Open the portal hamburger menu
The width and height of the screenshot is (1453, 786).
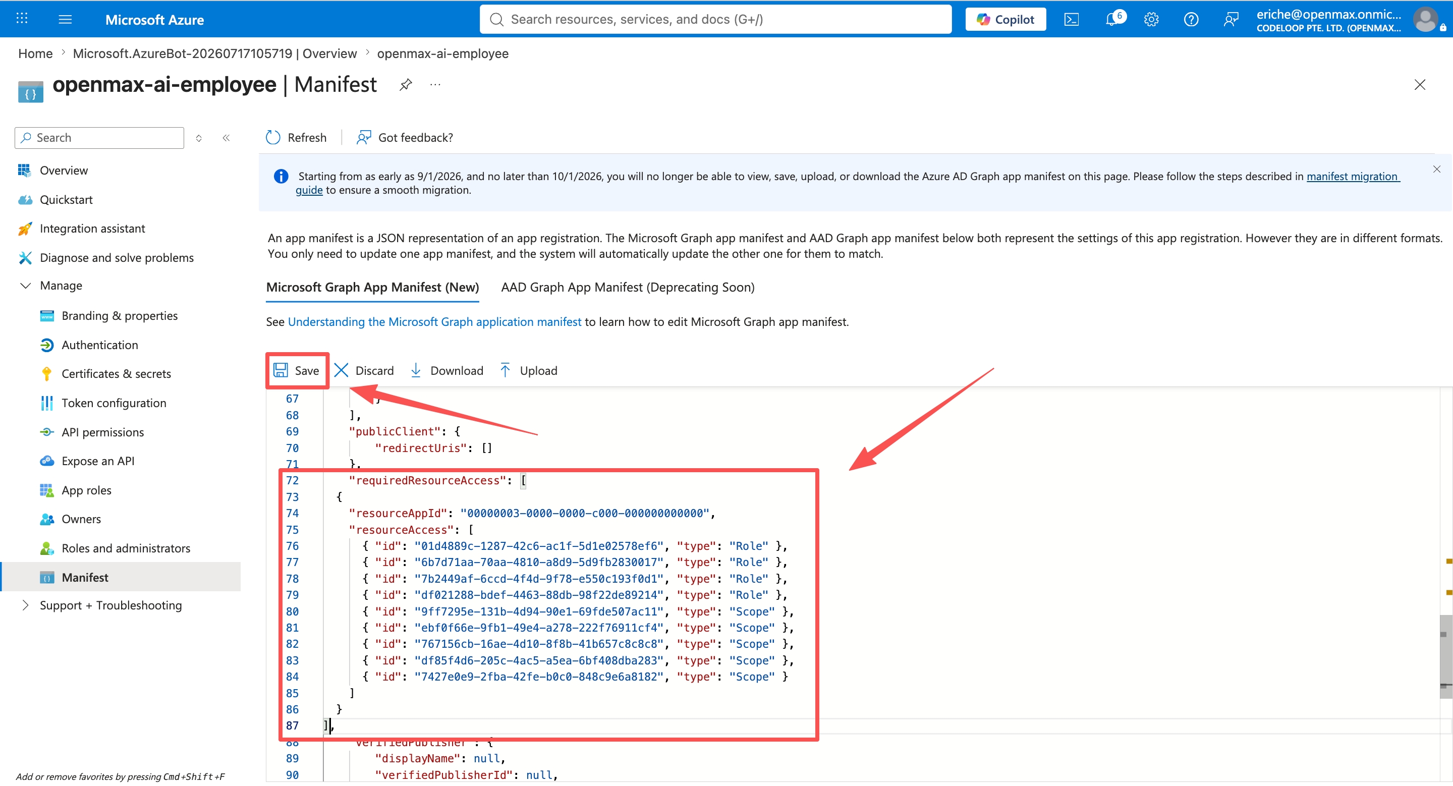(66, 19)
